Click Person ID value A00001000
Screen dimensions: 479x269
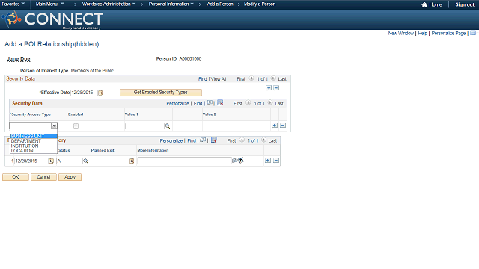(190, 58)
